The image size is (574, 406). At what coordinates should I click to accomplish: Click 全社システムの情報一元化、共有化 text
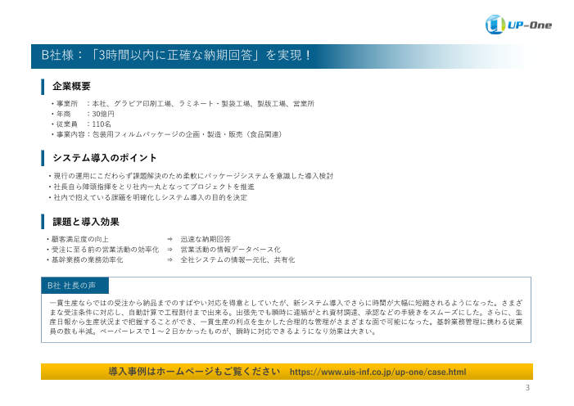tap(237, 260)
